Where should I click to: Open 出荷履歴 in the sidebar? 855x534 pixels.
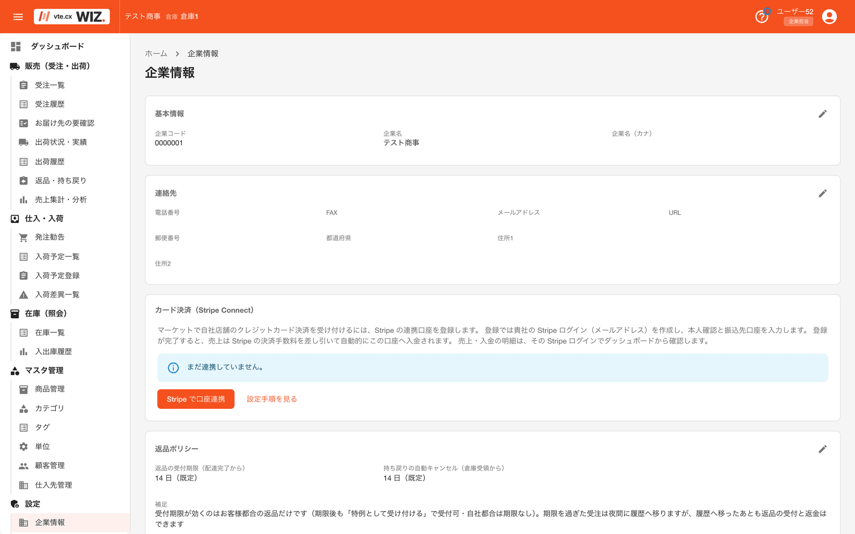pyautogui.click(x=70, y=162)
